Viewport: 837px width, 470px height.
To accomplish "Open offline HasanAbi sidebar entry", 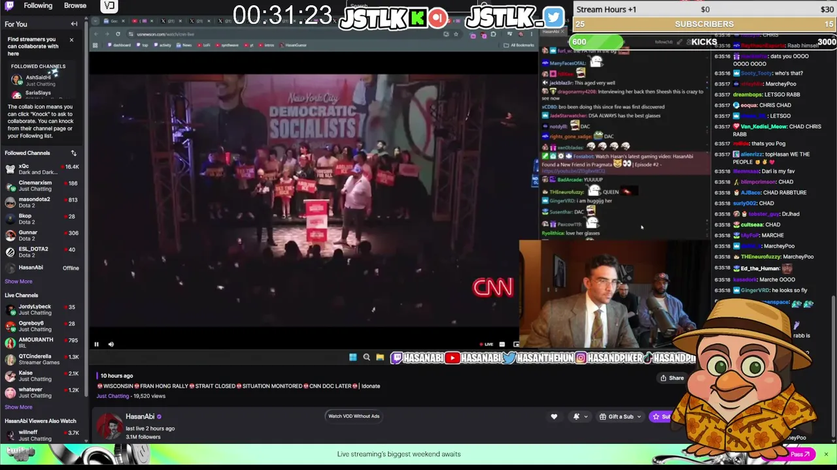I will pos(42,268).
